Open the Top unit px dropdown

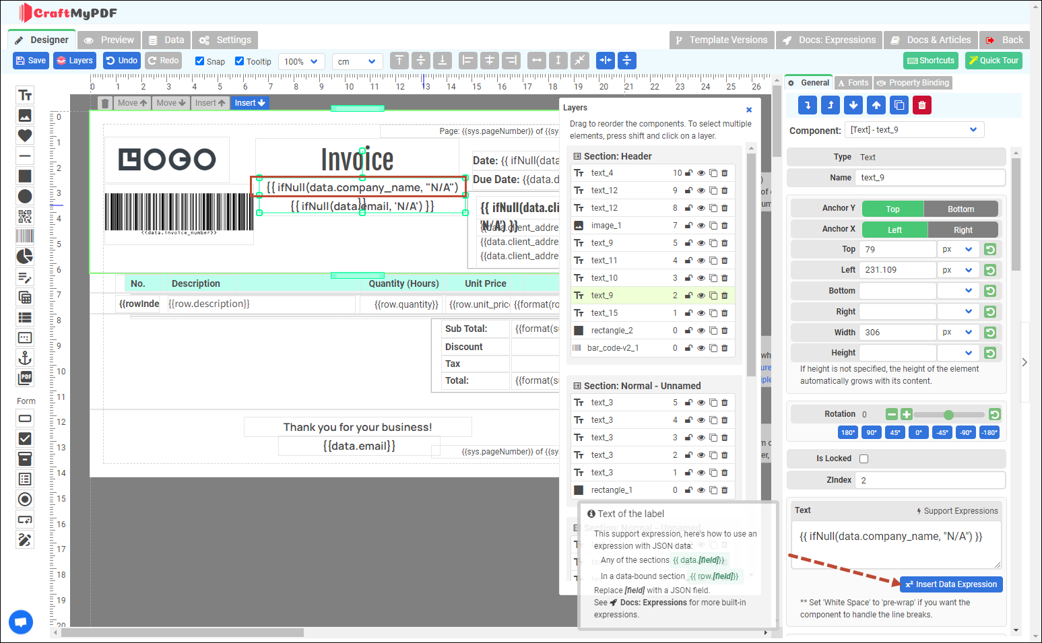pos(957,249)
